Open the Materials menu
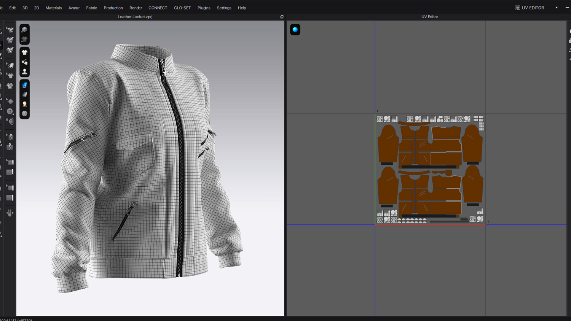Screen dimensions: 571x321 tap(54, 8)
